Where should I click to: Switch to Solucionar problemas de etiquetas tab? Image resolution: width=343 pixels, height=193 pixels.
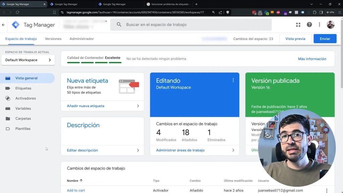click(x=168, y=4)
